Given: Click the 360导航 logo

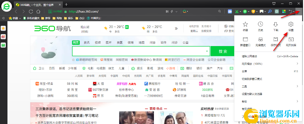Looking at the screenshot, I should pos(53,29).
